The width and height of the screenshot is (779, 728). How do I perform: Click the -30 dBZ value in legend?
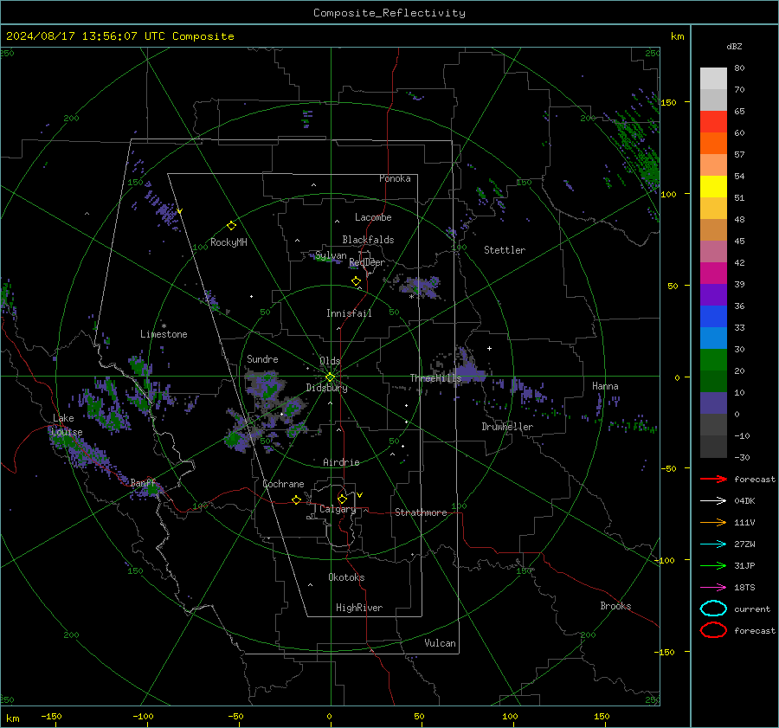743,458
